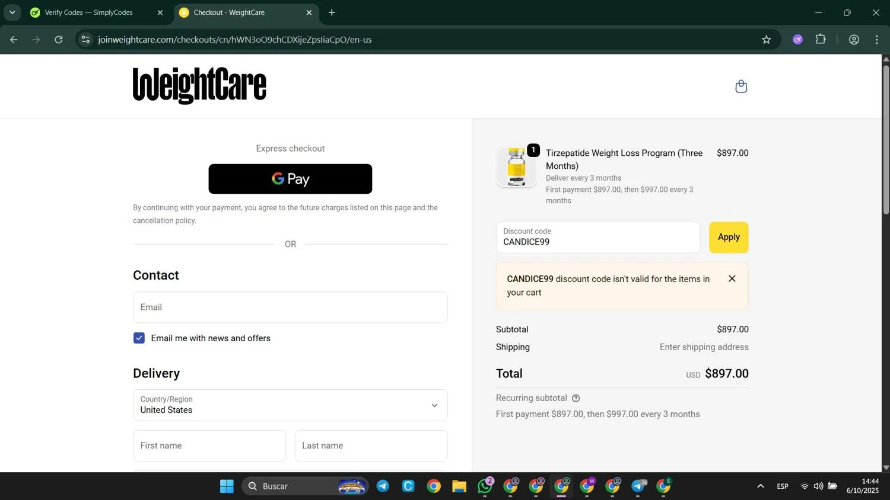Image resolution: width=890 pixels, height=500 pixels.
Task: Reload the checkout page
Action: [59, 40]
